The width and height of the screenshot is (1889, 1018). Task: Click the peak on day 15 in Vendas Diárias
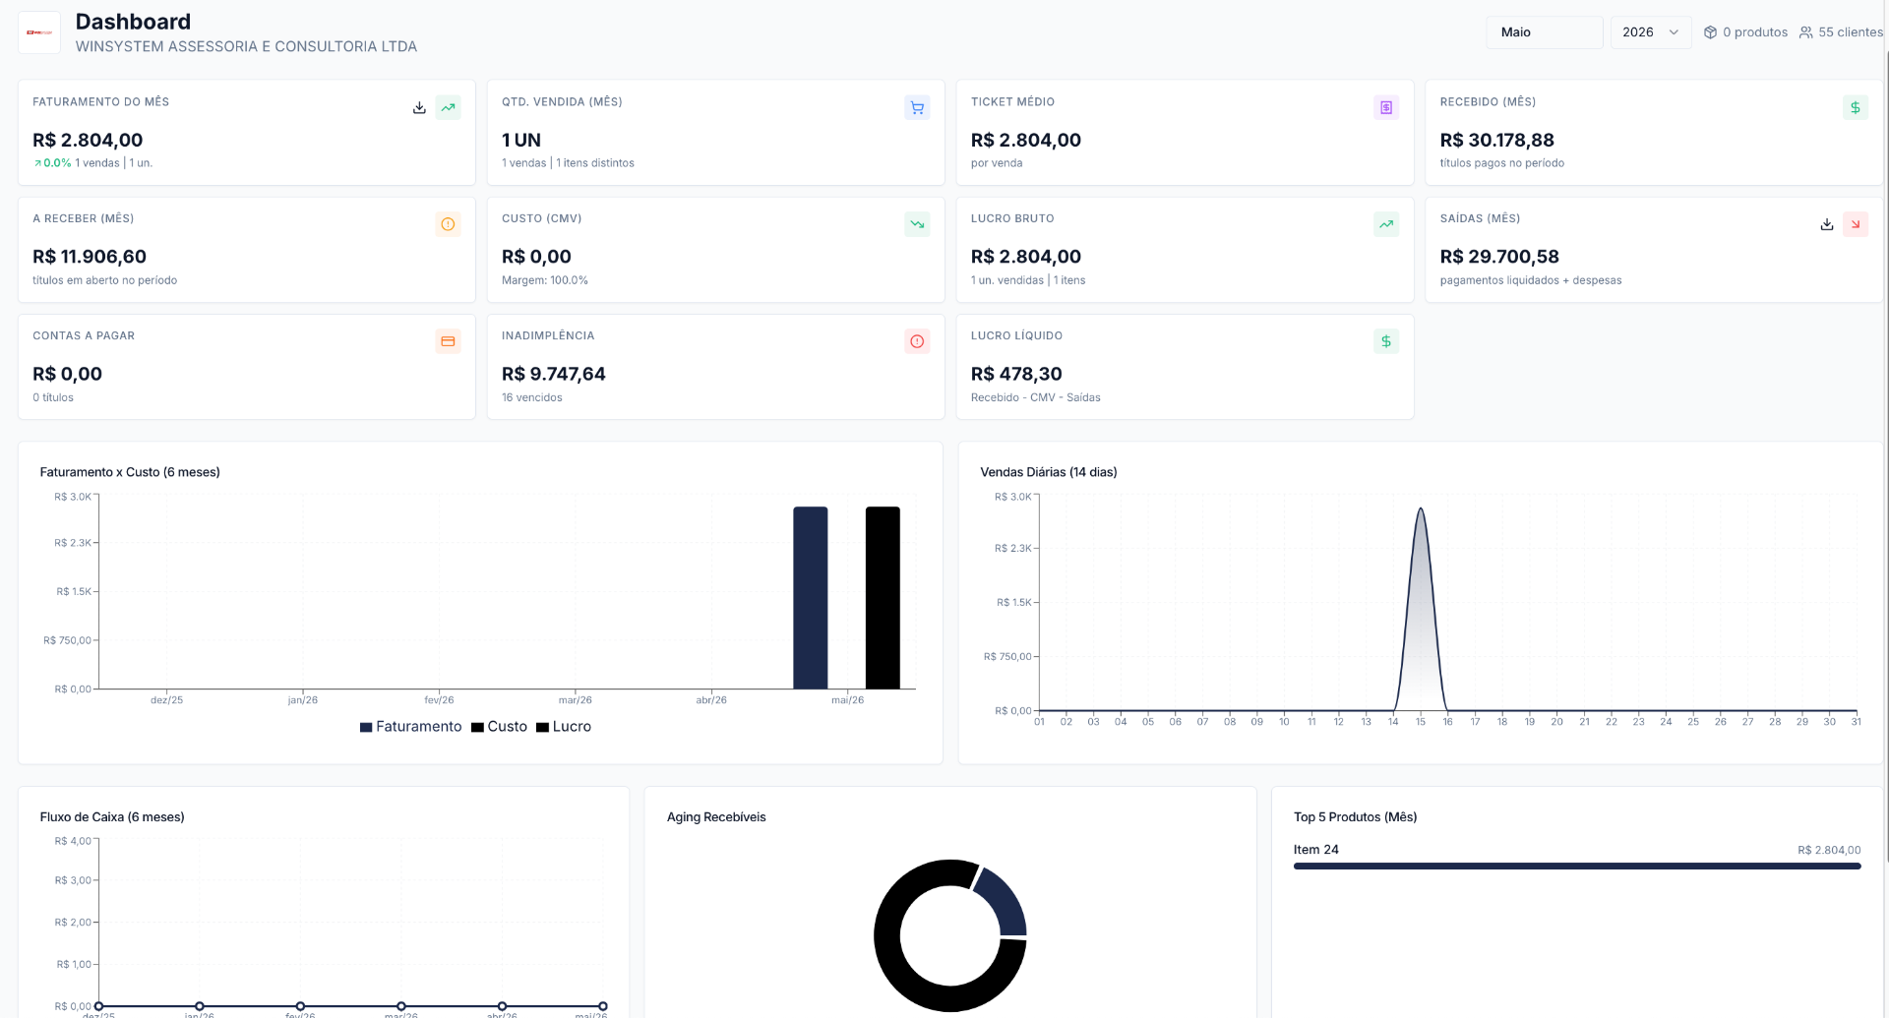(1421, 509)
